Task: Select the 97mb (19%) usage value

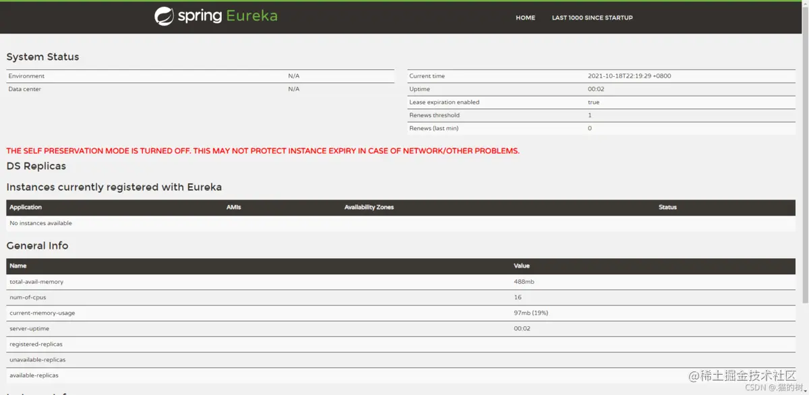Action: click(531, 313)
